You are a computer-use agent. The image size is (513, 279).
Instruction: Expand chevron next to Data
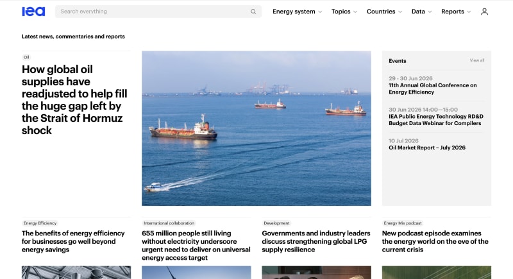click(430, 12)
